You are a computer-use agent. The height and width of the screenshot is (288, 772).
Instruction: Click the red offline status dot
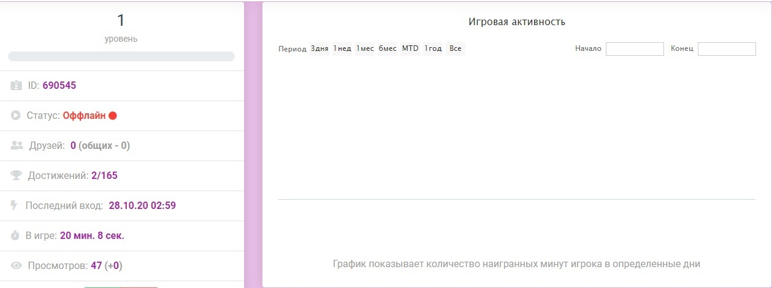(113, 115)
